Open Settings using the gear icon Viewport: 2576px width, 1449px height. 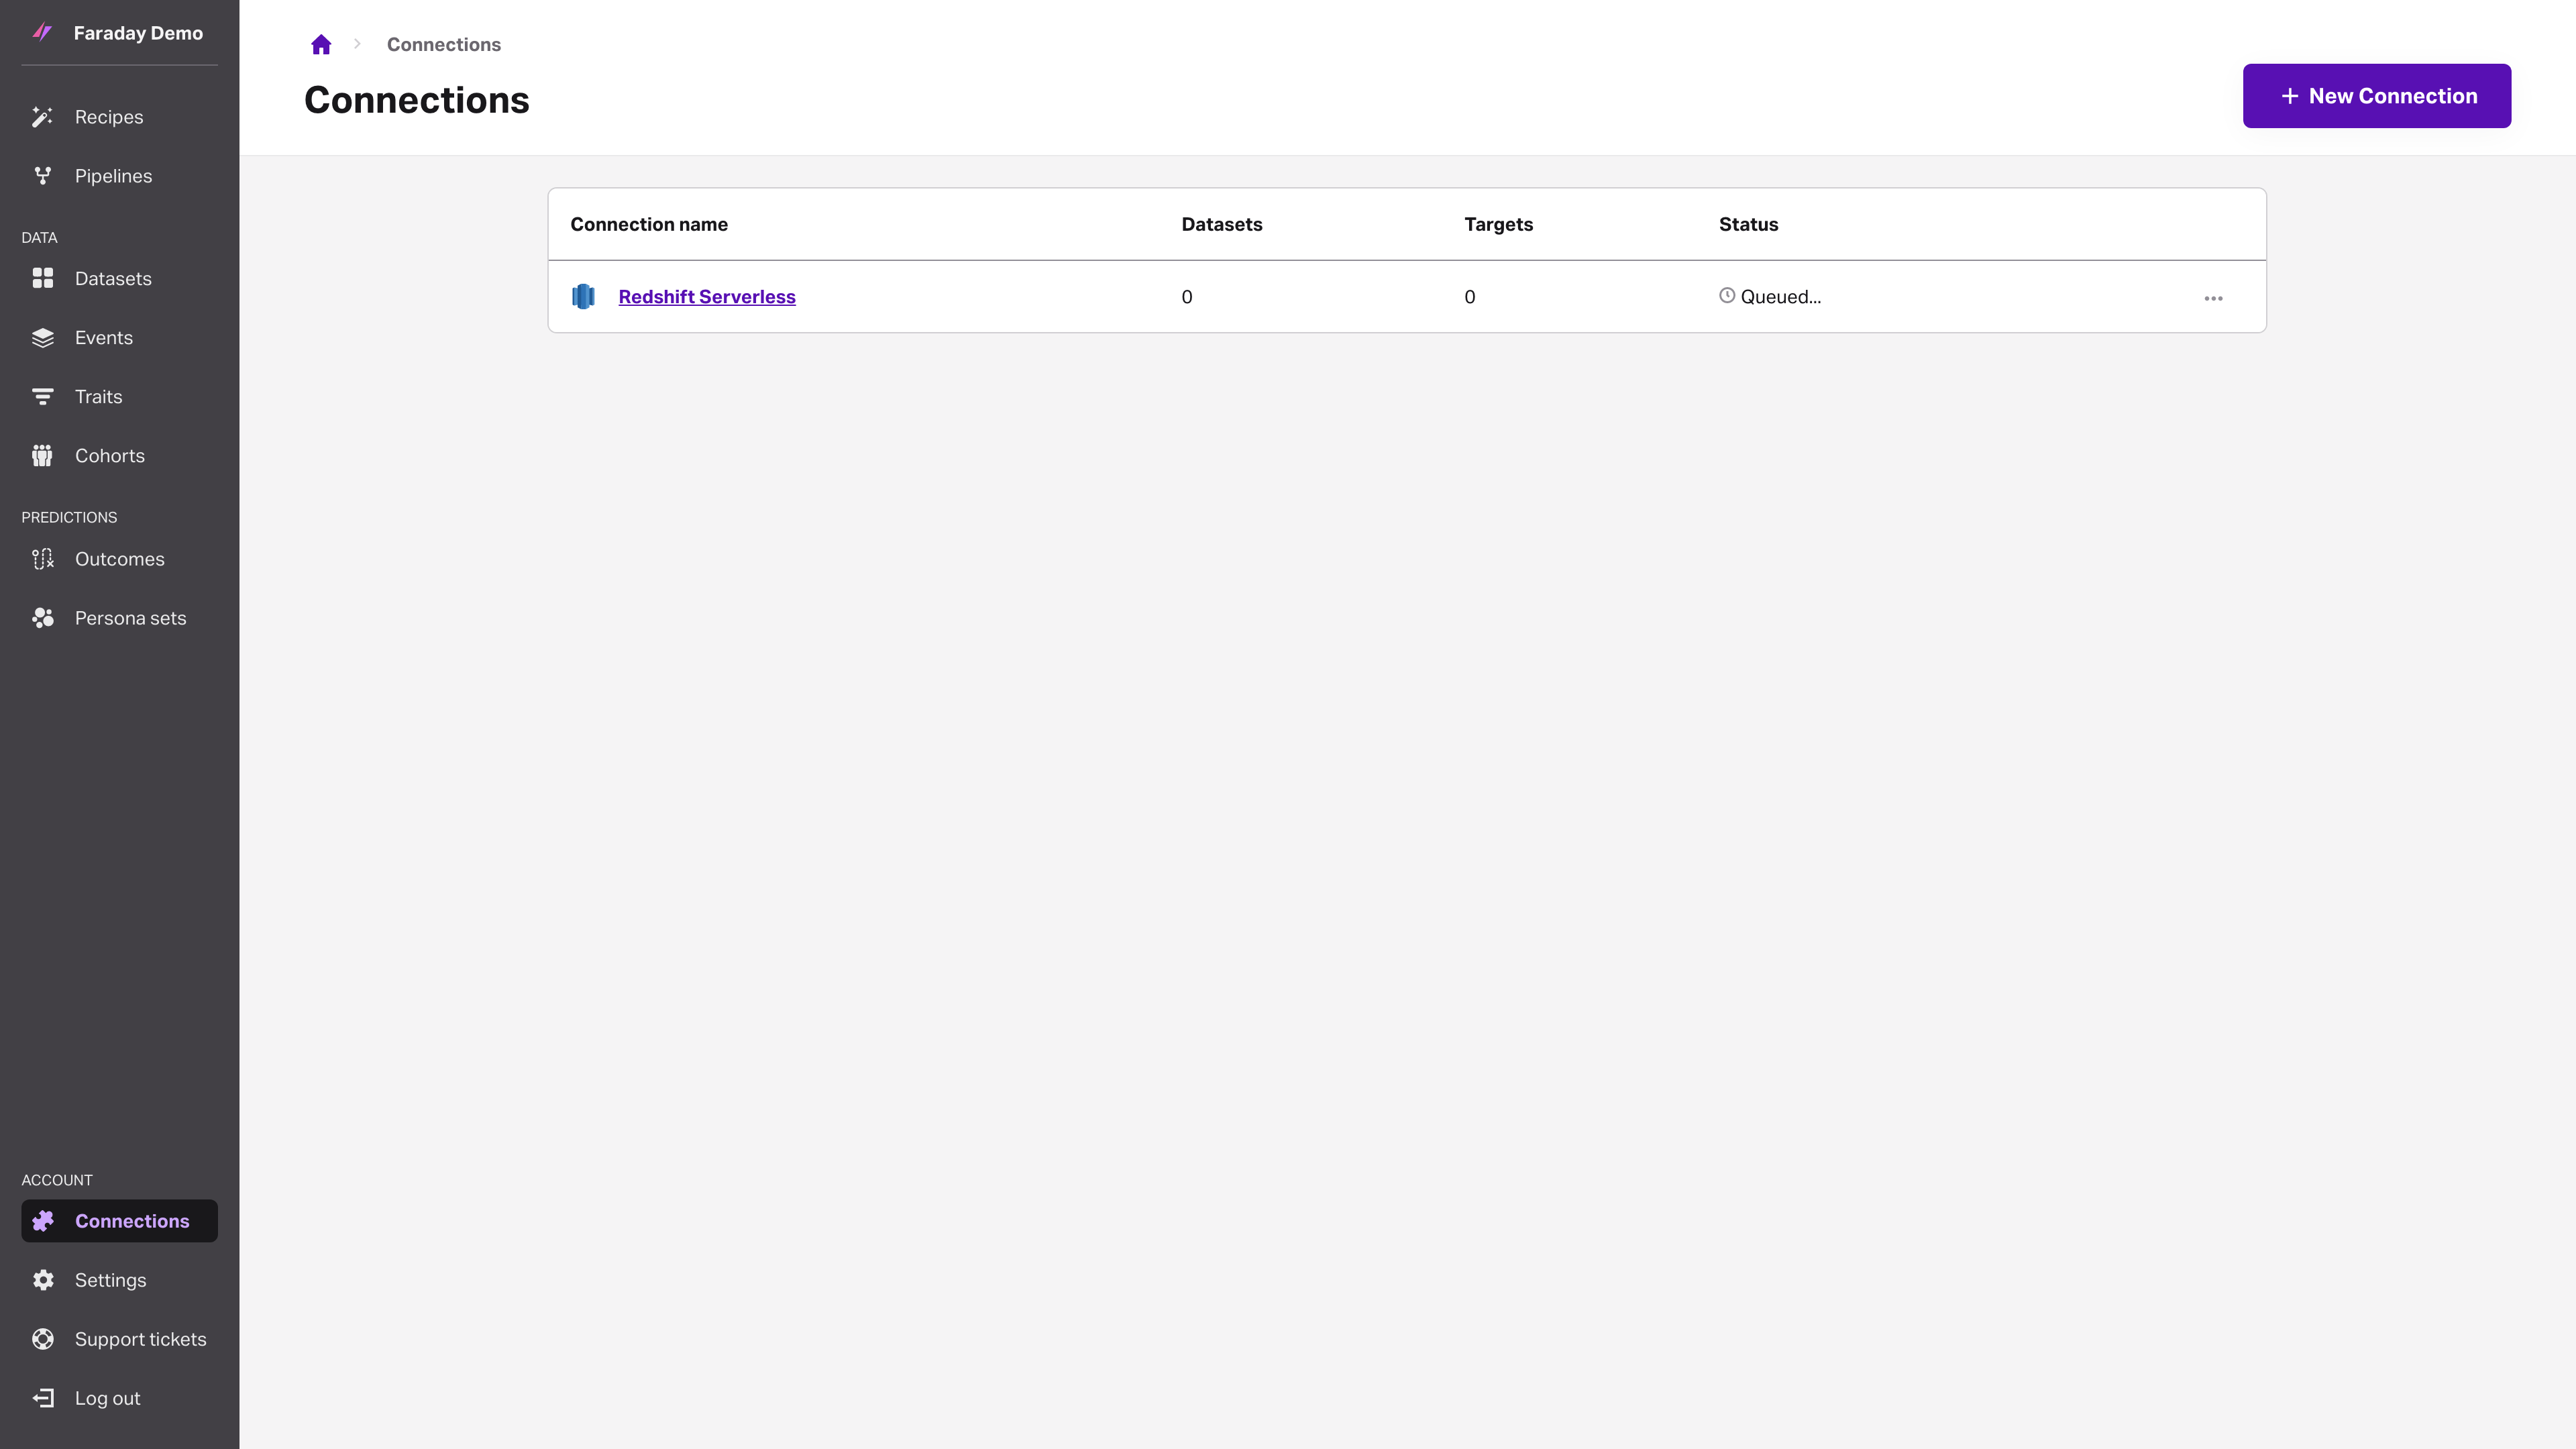click(x=43, y=1280)
